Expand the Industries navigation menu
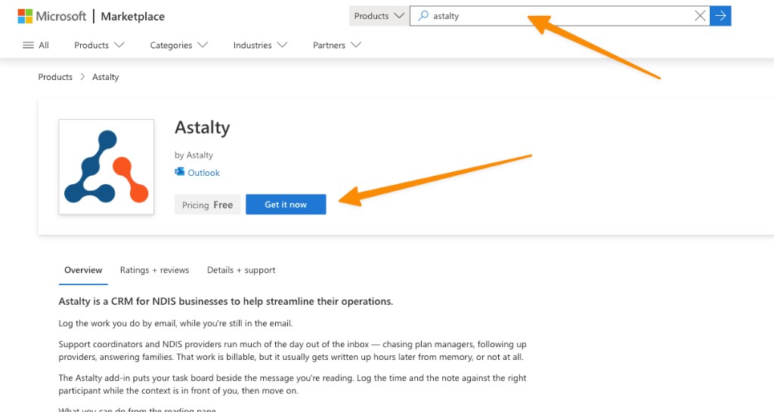The image size is (774, 412). pos(260,45)
